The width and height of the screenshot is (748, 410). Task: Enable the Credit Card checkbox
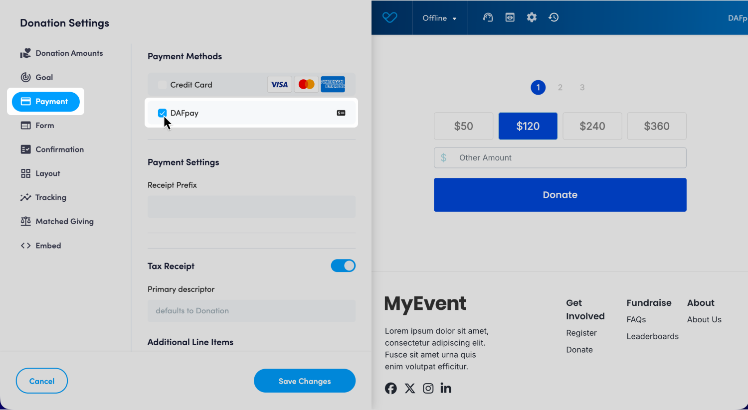(x=162, y=85)
